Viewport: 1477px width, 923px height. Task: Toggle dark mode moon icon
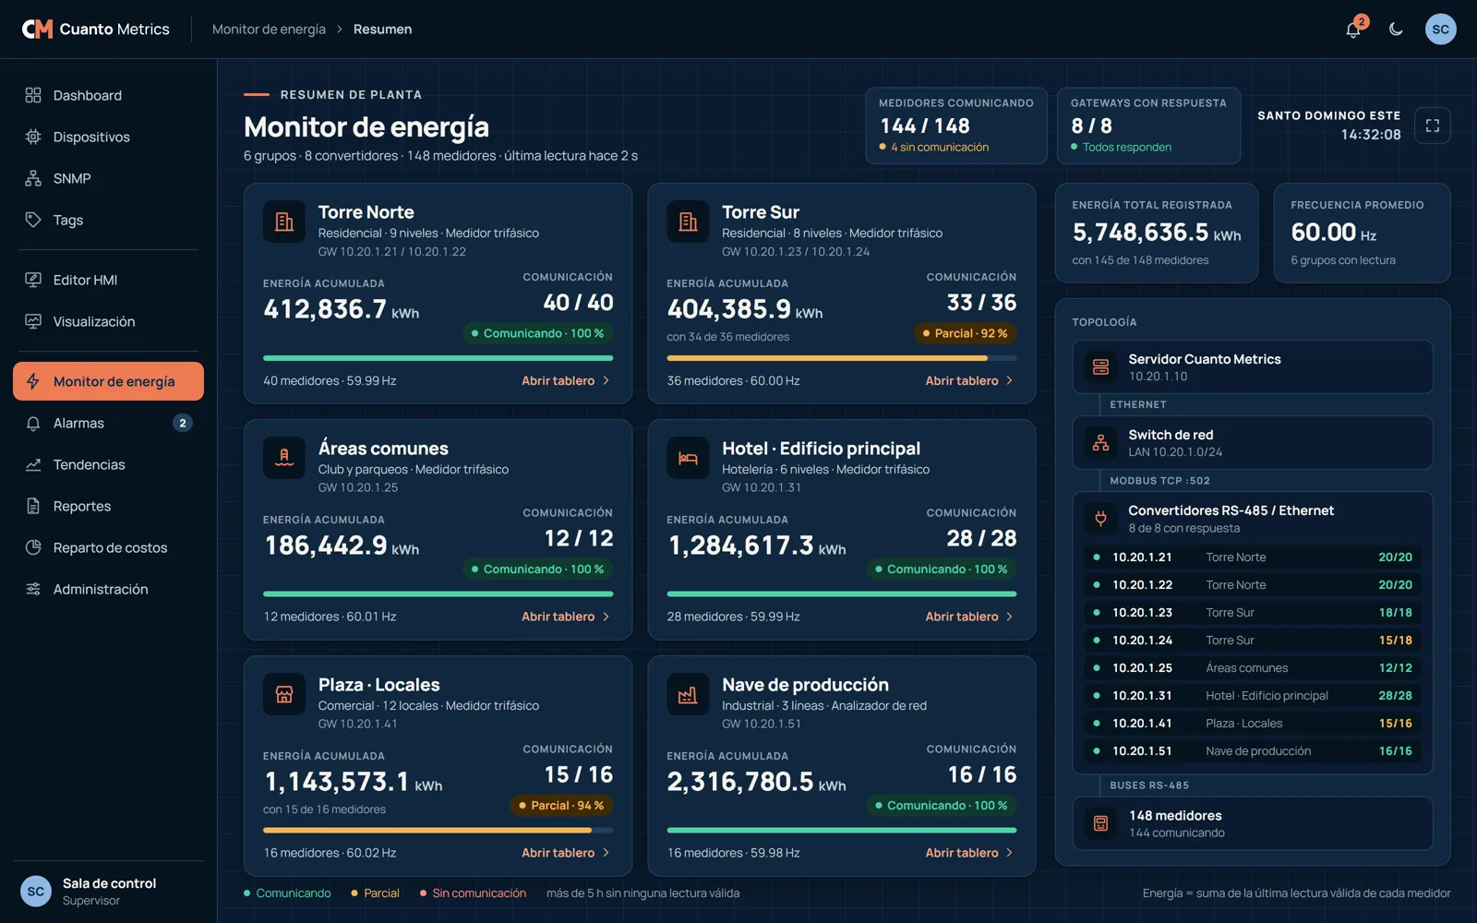tap(1396, 30)
